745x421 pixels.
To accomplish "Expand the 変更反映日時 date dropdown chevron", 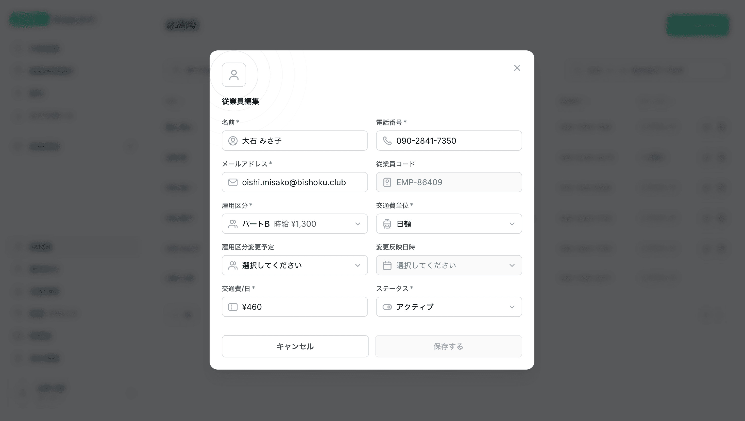I will (512, 265).
